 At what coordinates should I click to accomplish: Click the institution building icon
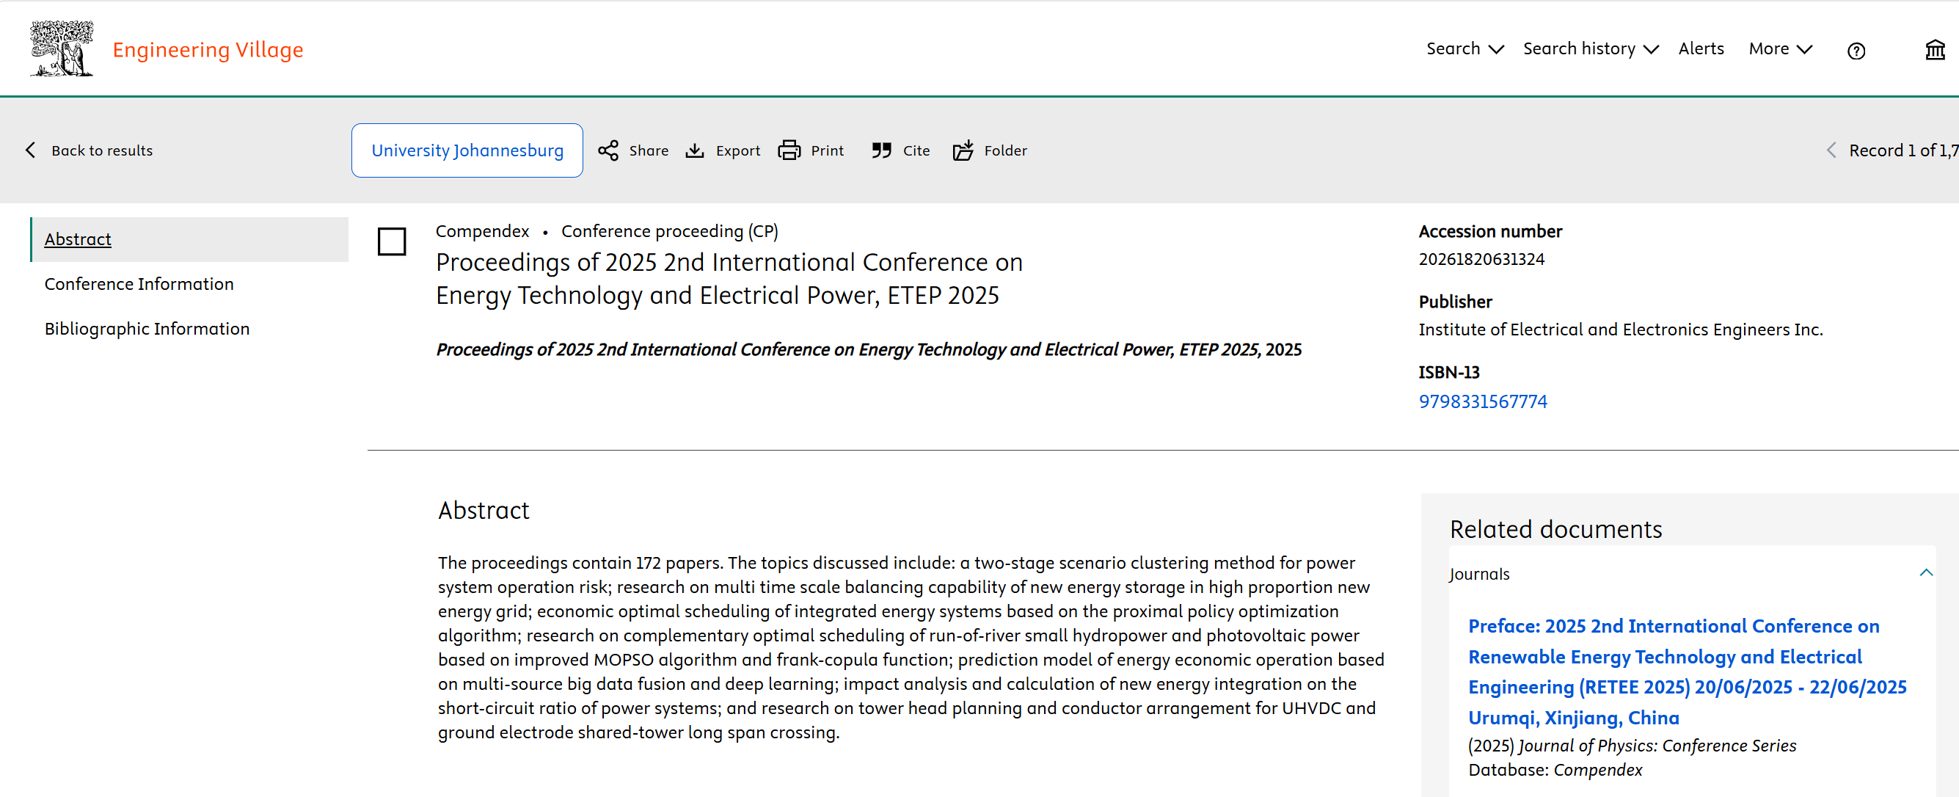[x=1936, y=50]
